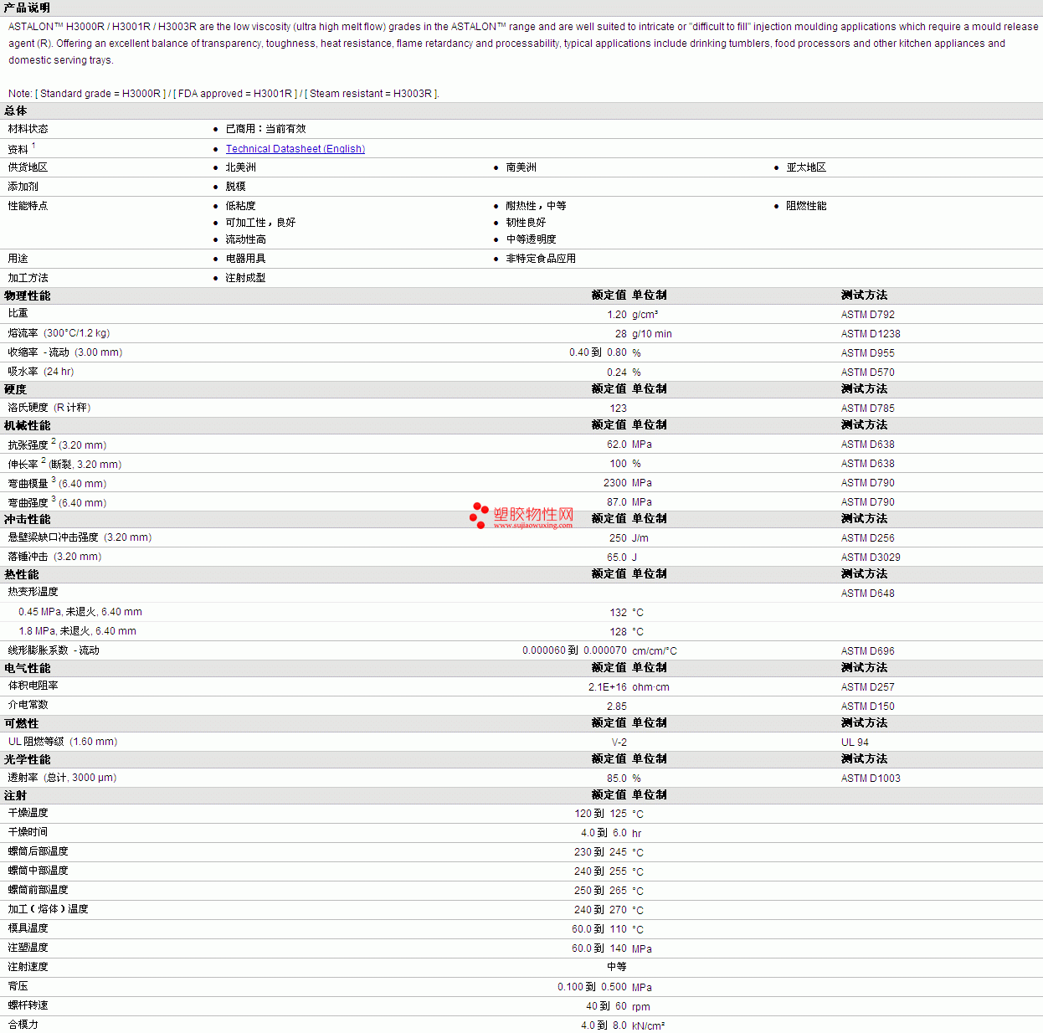Click the 注射成型 processing method entry
The image size is (1043, 1033).
pos(246,278)
